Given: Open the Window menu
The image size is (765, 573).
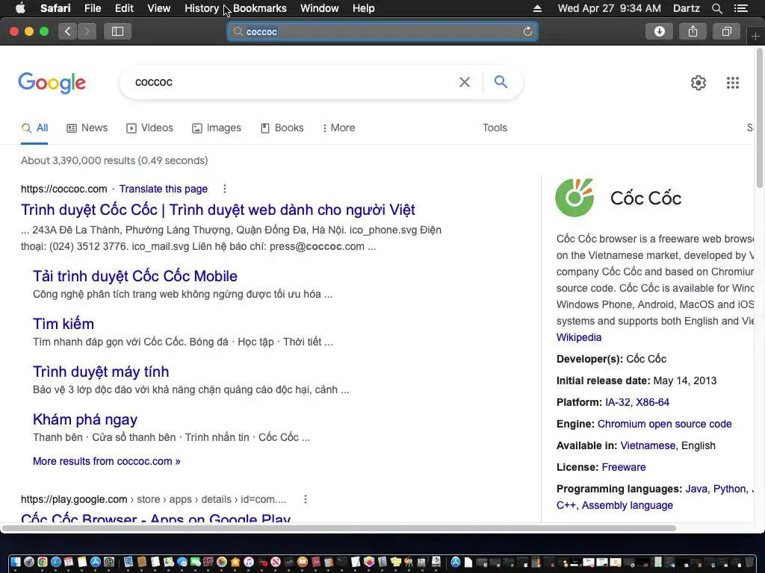Looking at the screenshot, I should click(x=320, y=8).
